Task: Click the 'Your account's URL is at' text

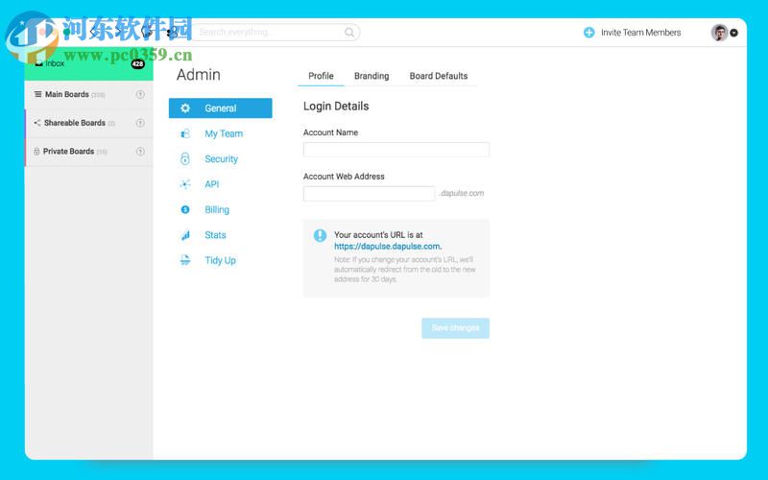Action: (378, 235)
